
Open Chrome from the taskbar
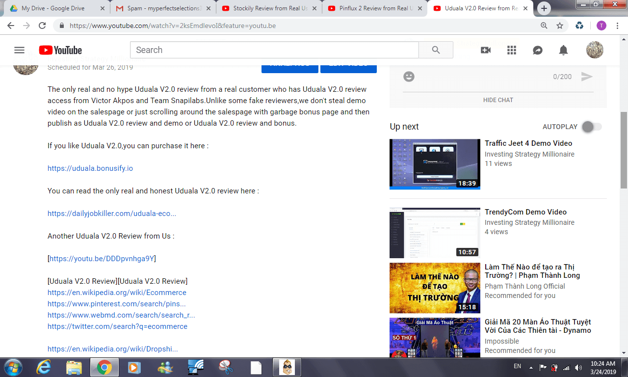104,367
